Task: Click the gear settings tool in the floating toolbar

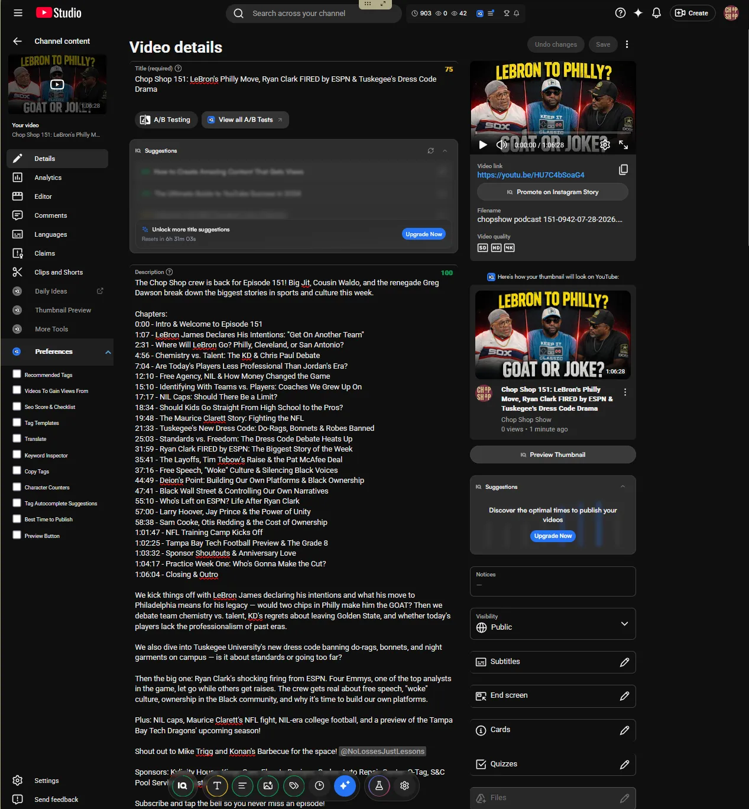Action: tap(404, 785)
